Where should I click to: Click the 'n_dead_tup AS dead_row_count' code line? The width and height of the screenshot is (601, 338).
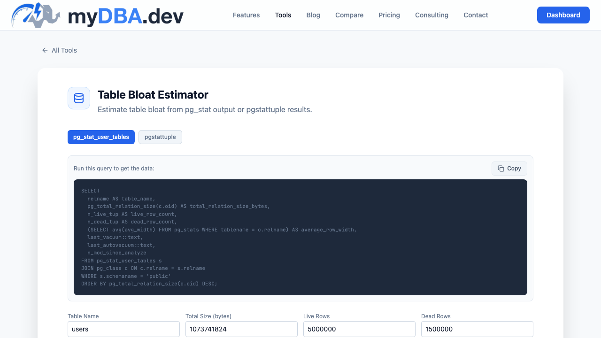(x=132, y=222)
